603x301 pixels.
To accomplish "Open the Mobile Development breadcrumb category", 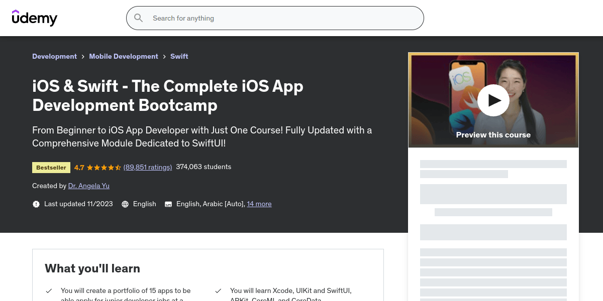I will click(x=124, y=56).
